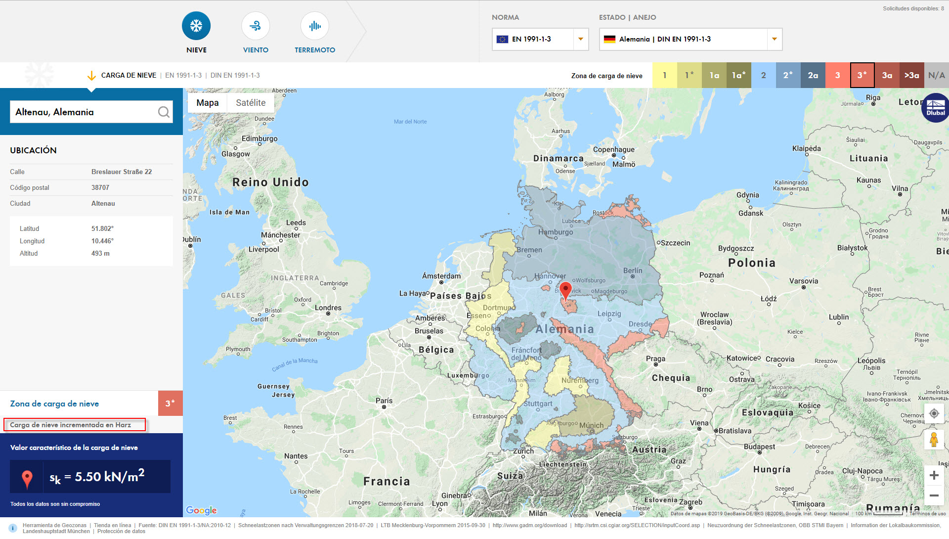This screenshot has height=539, width=949.
Task: Select snow zone 3* legend swatch
Action: click(863, 75)
